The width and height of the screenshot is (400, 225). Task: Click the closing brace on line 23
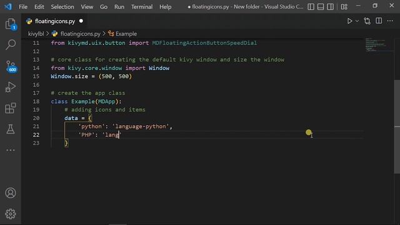tap(66, 143)
